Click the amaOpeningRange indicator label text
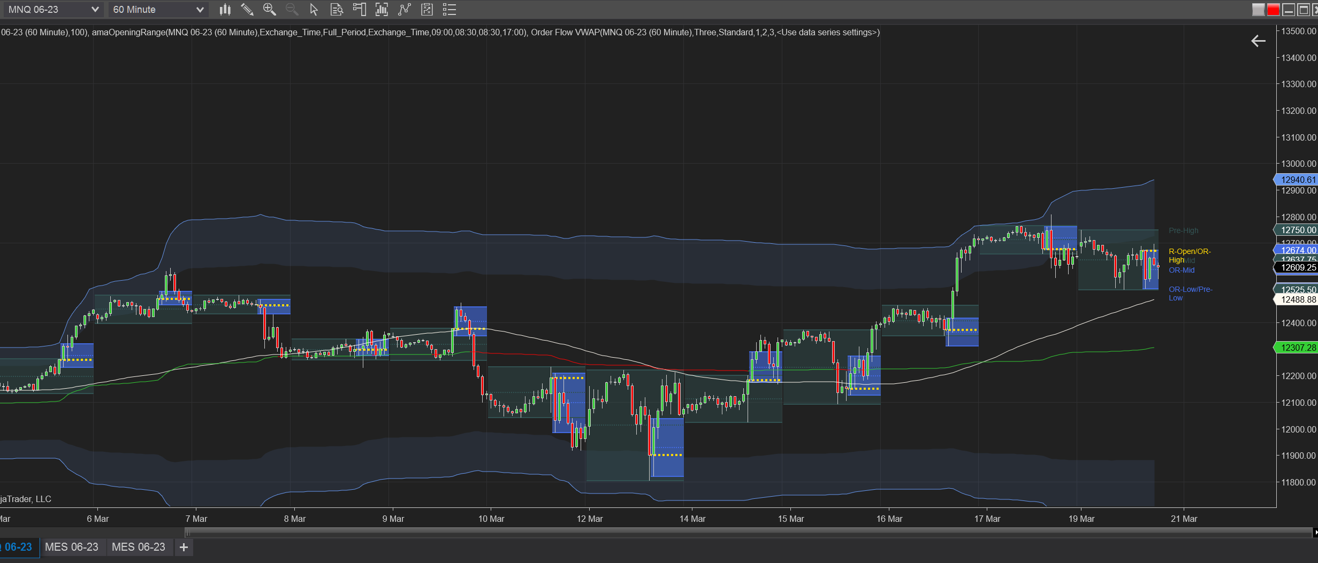Viewport: 1318px width, 563px height. [x=309, y=32]
